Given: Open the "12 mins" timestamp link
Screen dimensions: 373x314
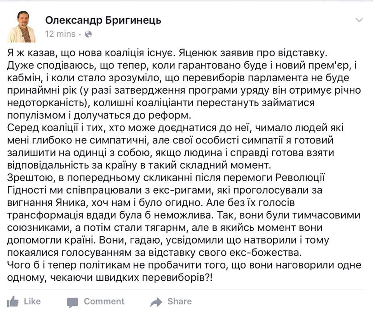Looking at the screenshot, I should [60, 34].
